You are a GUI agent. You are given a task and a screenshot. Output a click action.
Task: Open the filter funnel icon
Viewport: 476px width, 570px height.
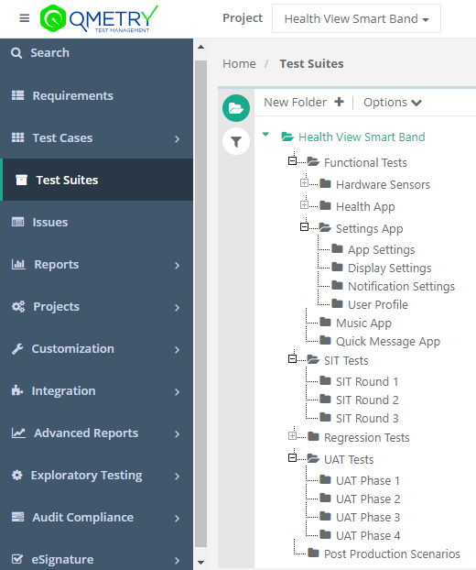pyautogui.click(x=236, y=141)
